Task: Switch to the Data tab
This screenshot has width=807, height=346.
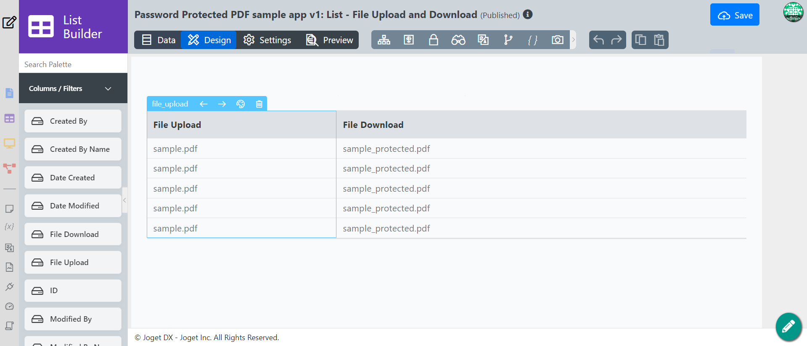Action: point(158,40)
